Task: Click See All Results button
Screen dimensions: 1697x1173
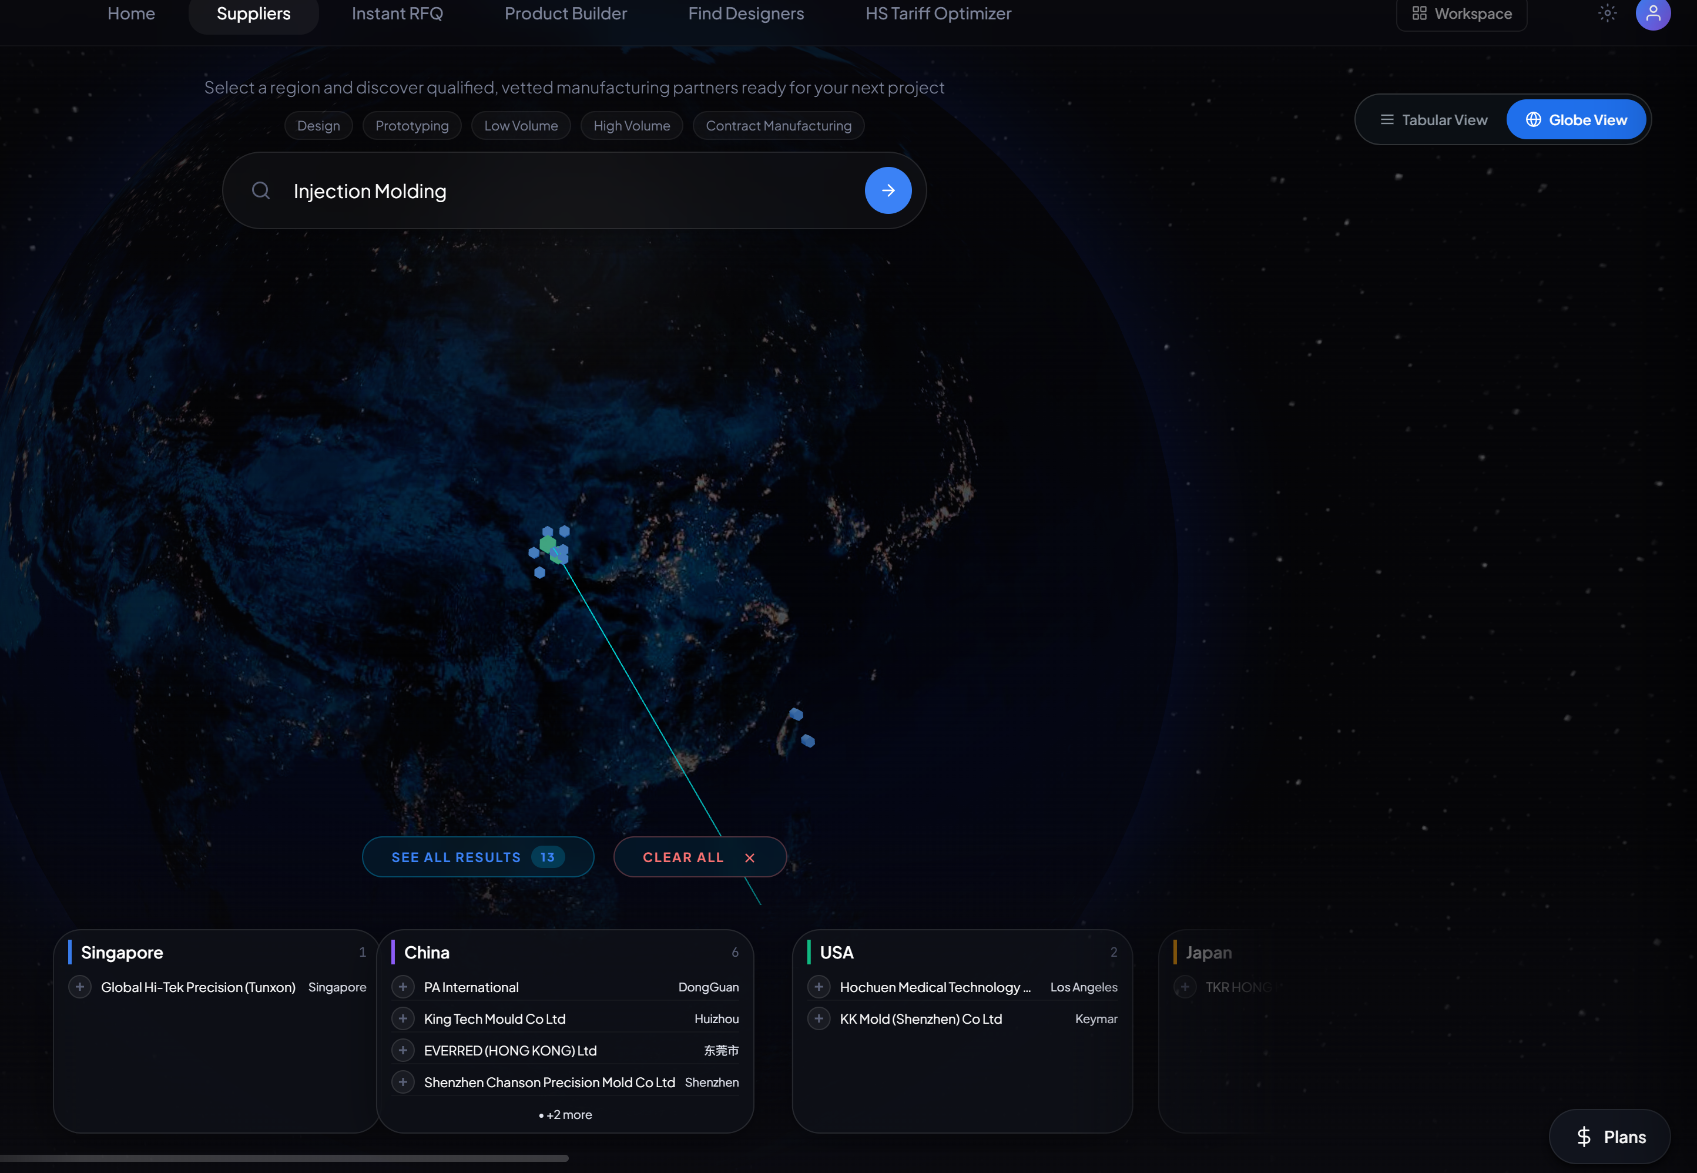Action: point(478,857)
